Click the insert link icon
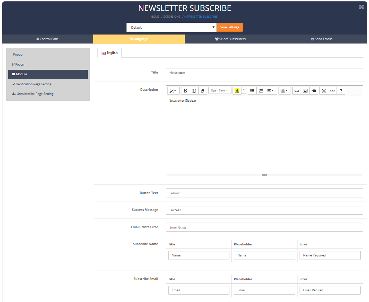 296,91
